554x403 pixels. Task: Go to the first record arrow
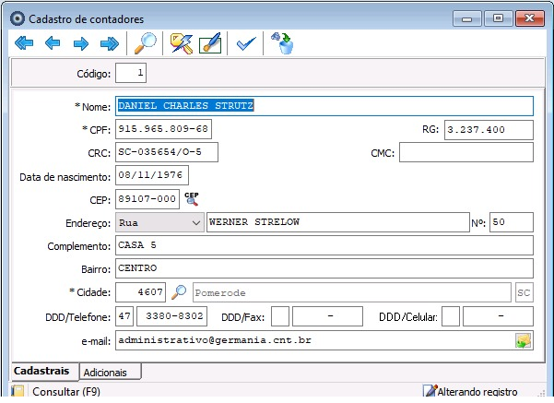24,43
